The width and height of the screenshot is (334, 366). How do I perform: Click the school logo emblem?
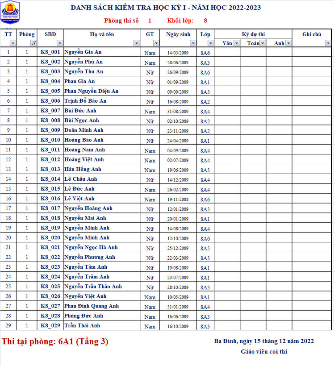[10, 12]
